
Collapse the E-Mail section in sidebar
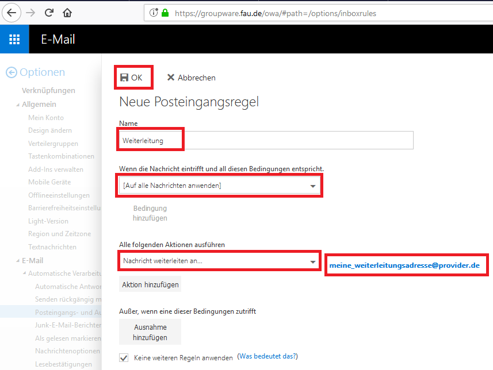coord(17,260)
